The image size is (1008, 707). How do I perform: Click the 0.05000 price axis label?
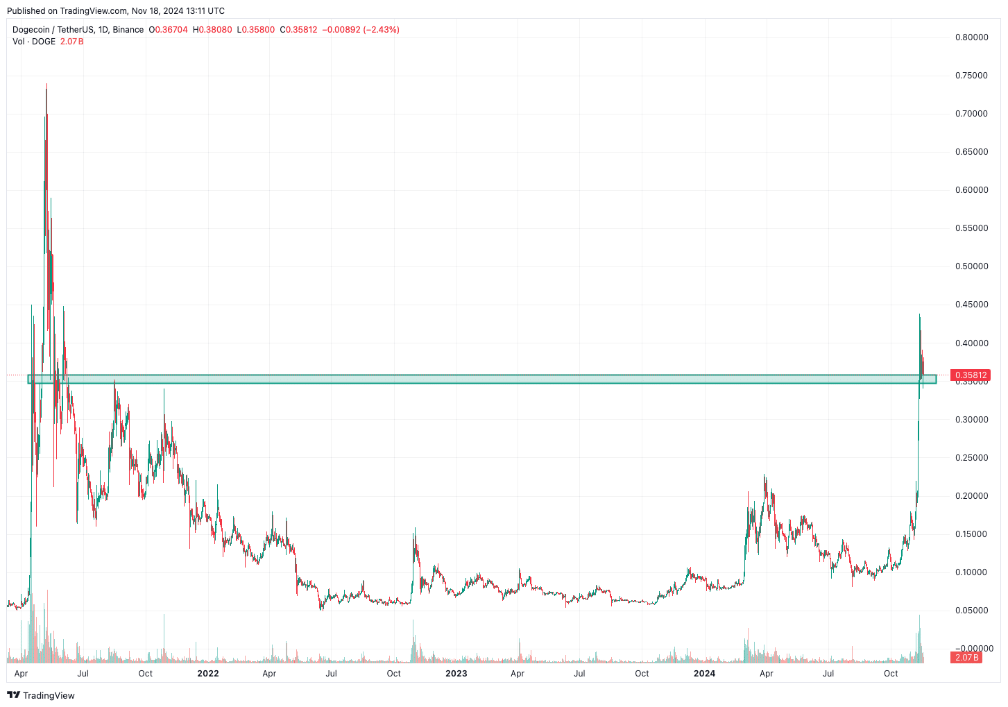tap(971, 610)
